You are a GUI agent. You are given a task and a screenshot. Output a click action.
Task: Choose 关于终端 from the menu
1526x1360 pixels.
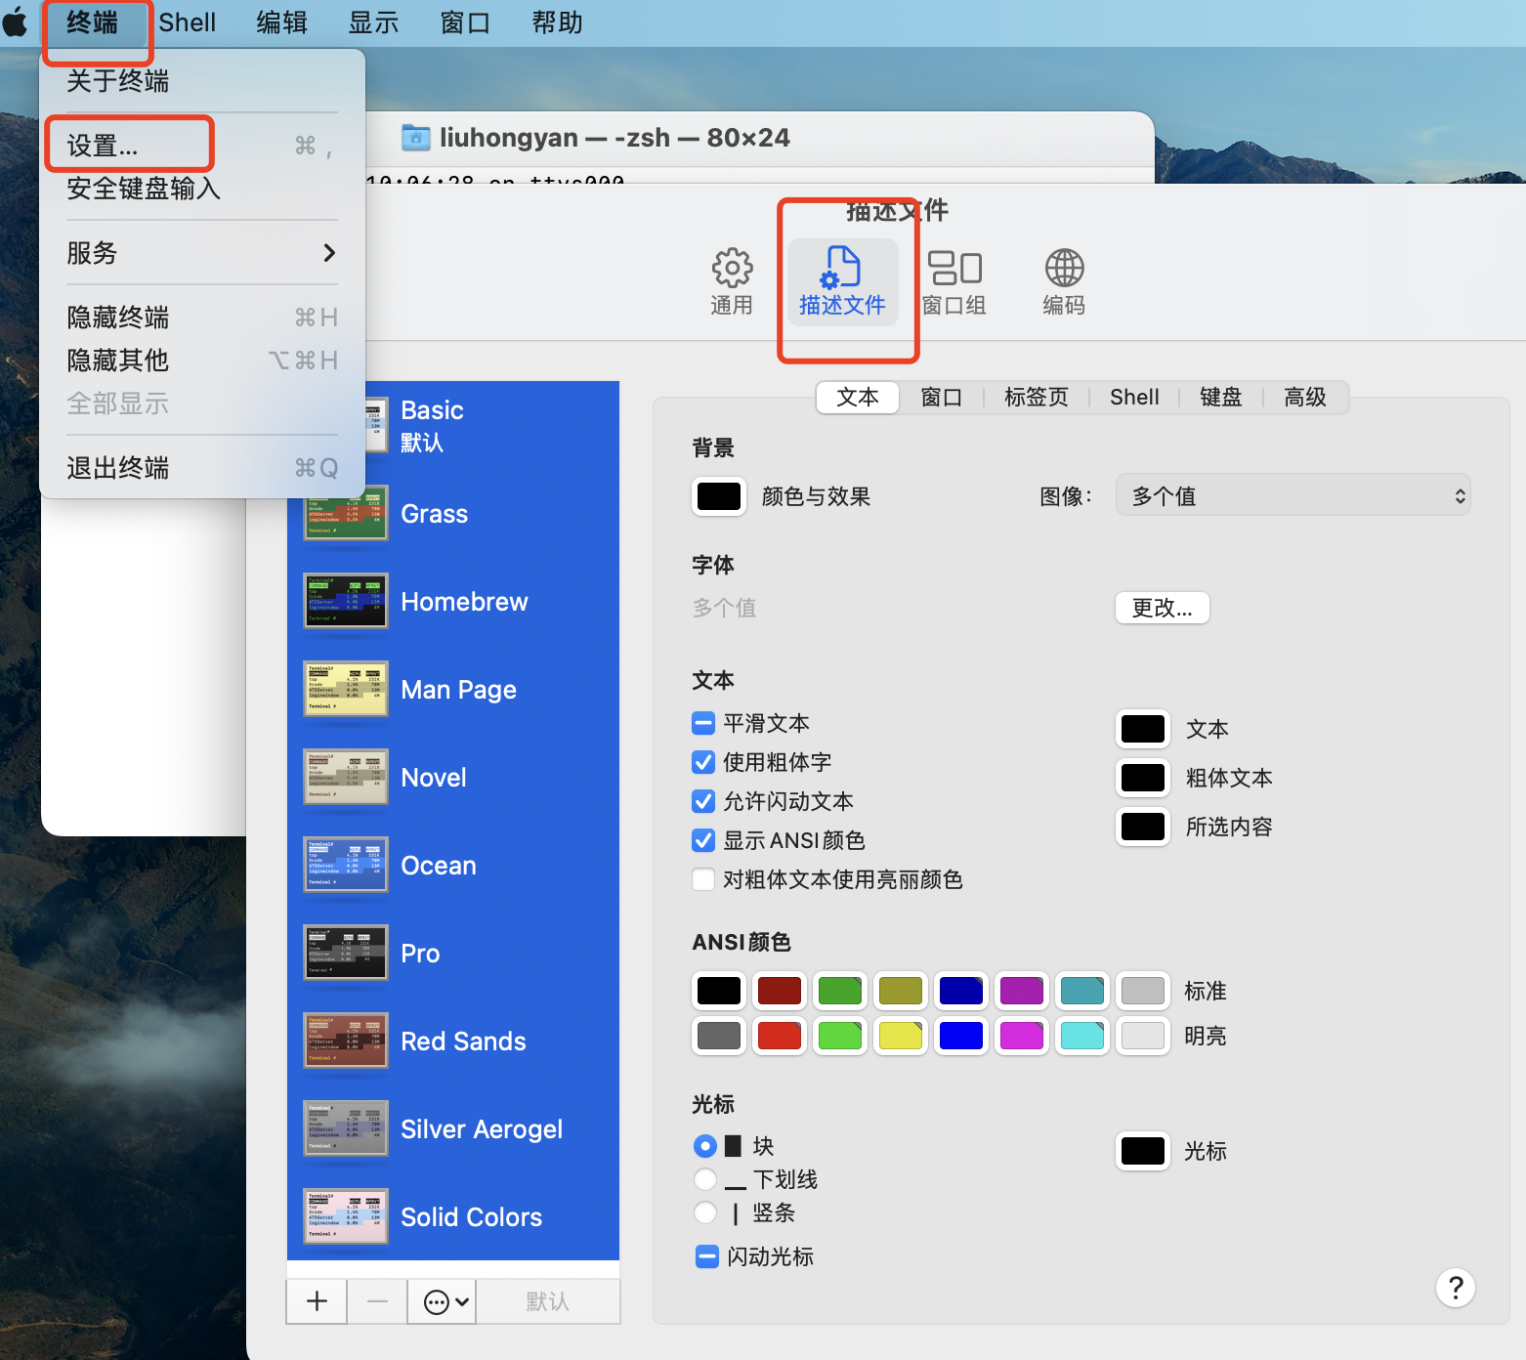coord(202,81)
